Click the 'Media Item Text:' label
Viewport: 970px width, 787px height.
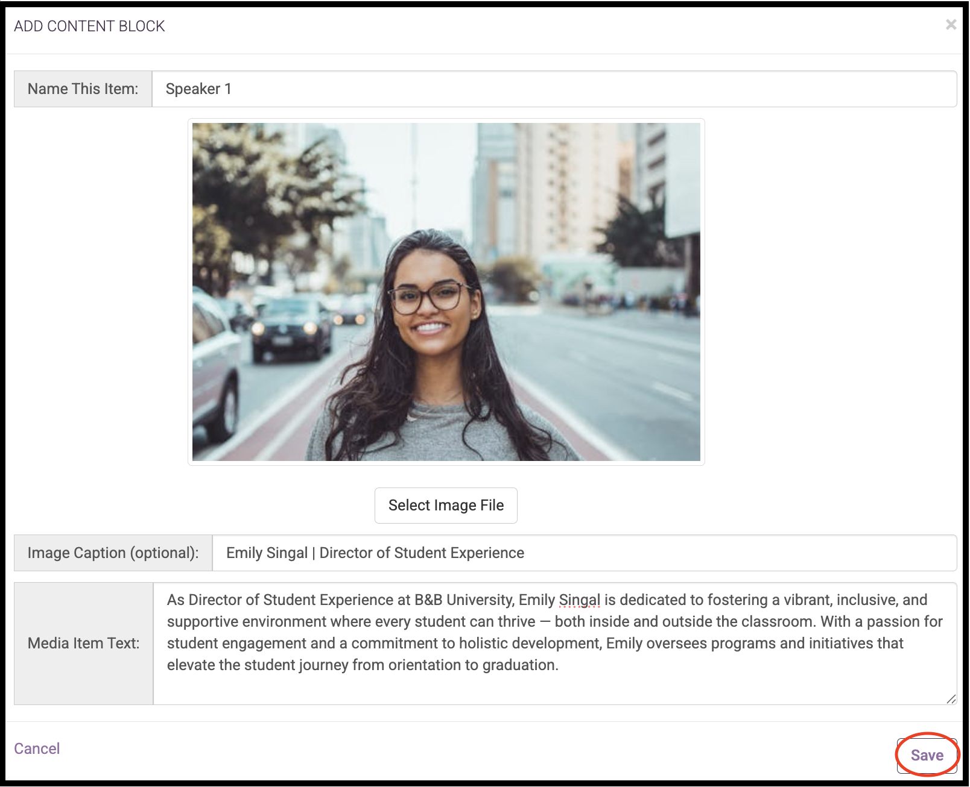point(83,644)
